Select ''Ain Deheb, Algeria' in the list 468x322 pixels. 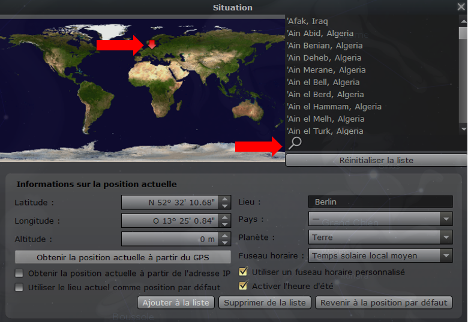coord(324,58)
